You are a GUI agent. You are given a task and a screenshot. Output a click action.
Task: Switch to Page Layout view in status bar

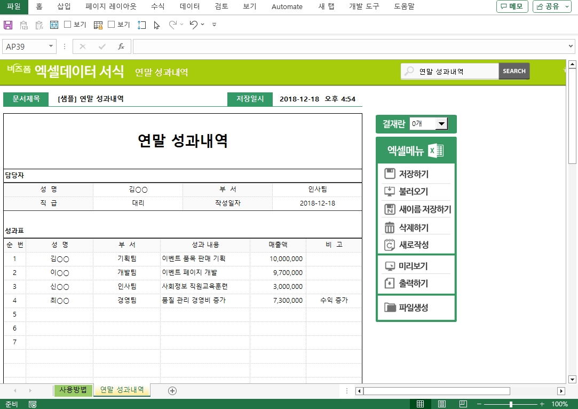click(442, 404)
